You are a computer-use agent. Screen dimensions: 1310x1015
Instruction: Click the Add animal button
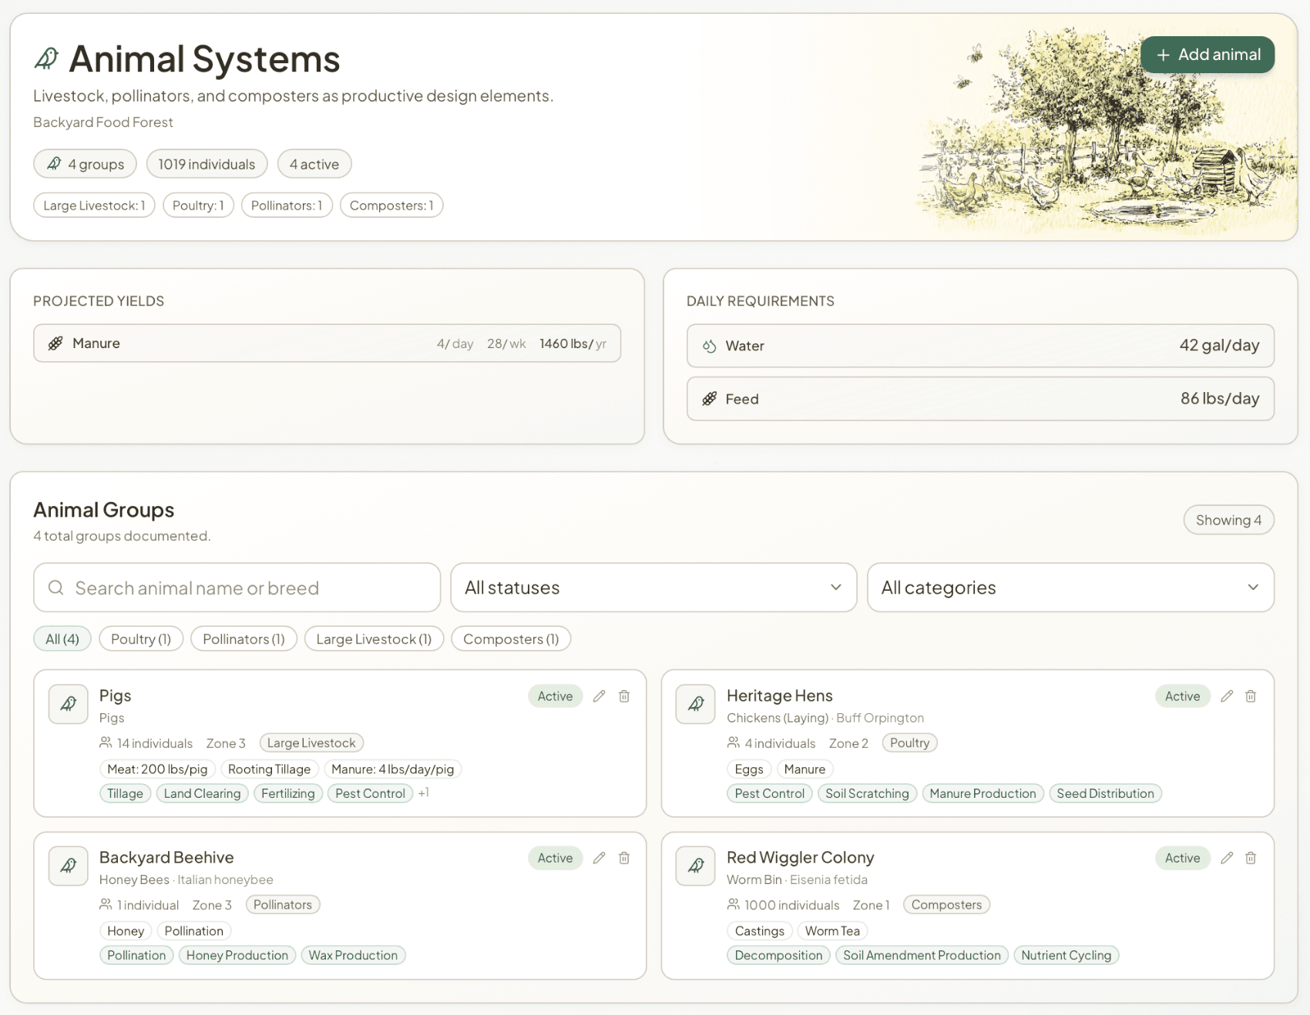tap(1207, 55)
